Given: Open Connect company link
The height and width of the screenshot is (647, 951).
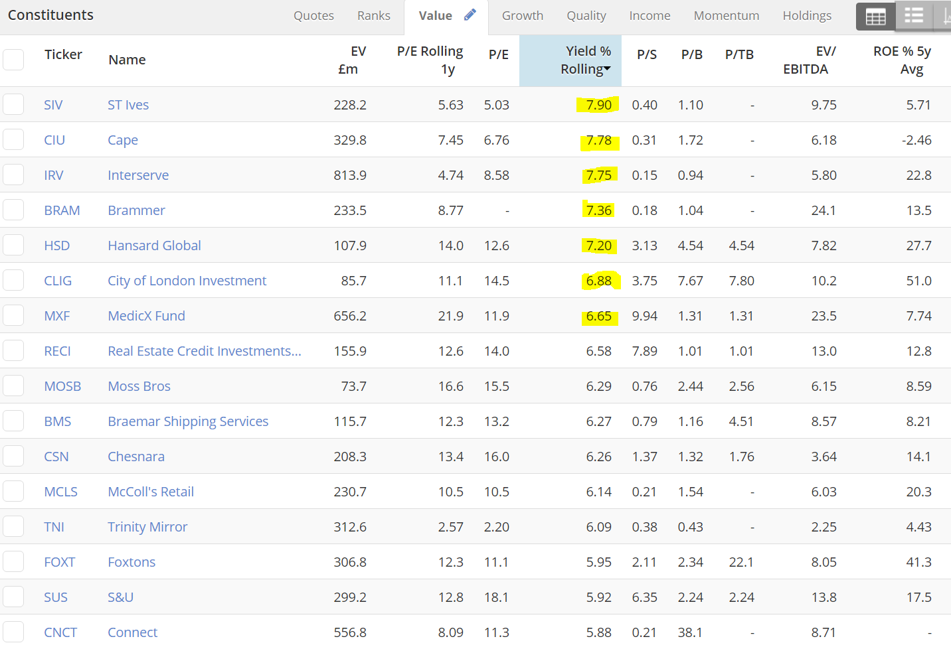Looking at the screenshot, I should [x=132, y=632].
